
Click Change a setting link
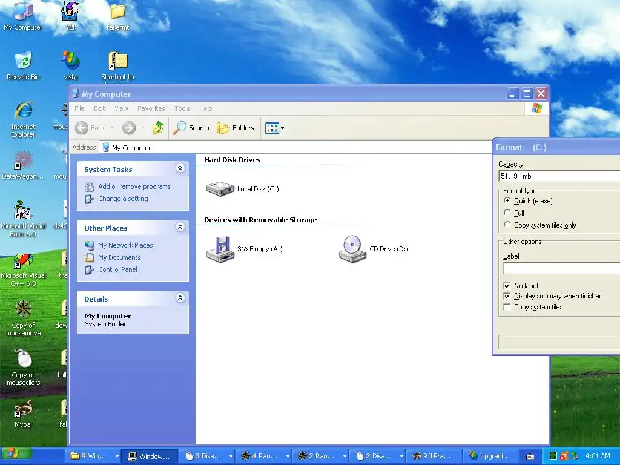123,199
